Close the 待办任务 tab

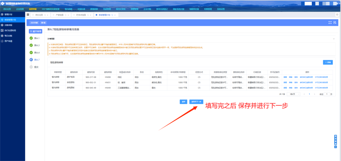[x=47, y=15]
